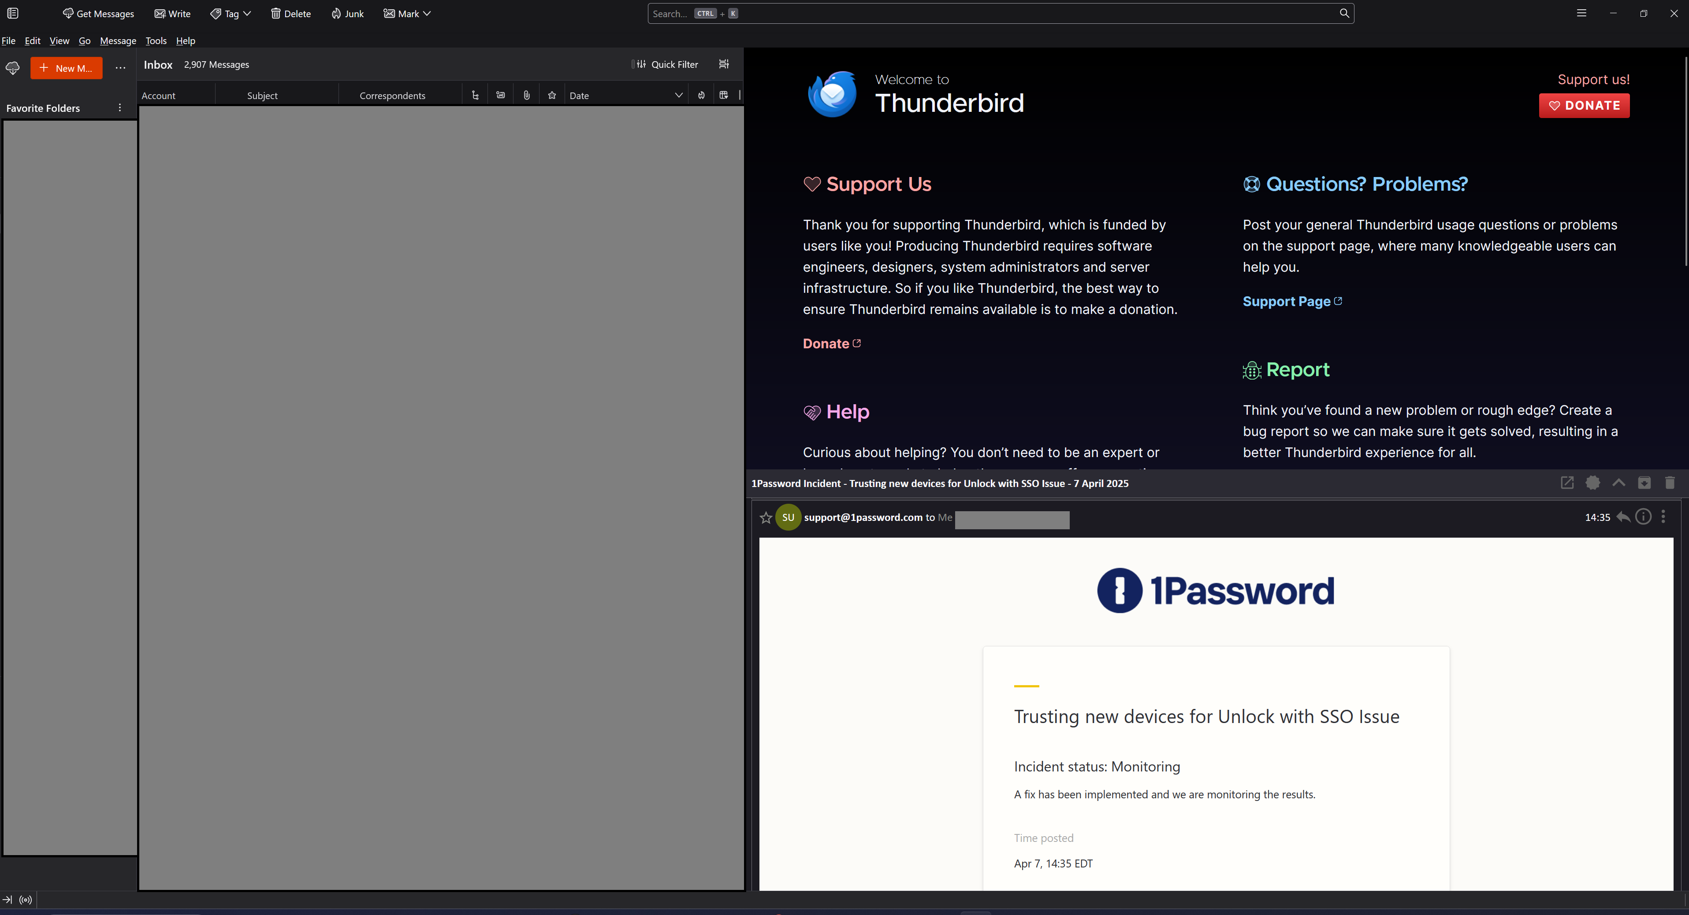This screenshot has height=915, width=1689.
Task: Open the Tools menu
Action: 156,41
